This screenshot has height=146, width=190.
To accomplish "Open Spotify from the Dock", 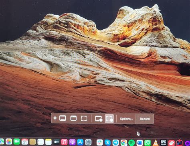I will tap(131, 143).
